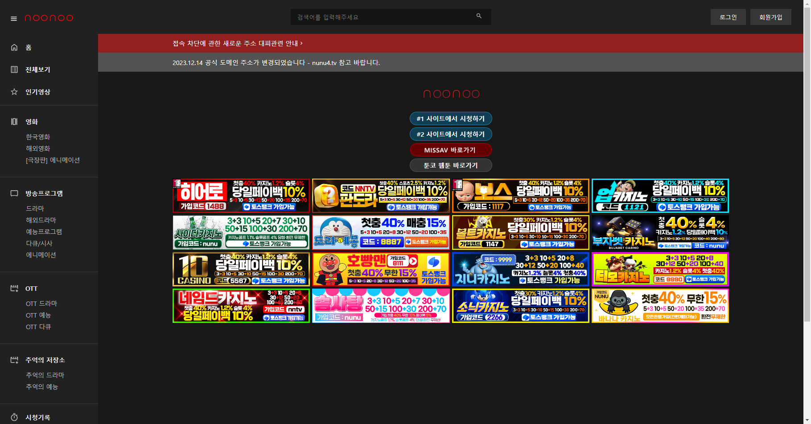The image size is (811, 424).
Task: Click the 바나나 카지노 banner ad
Action: [660, 306]
